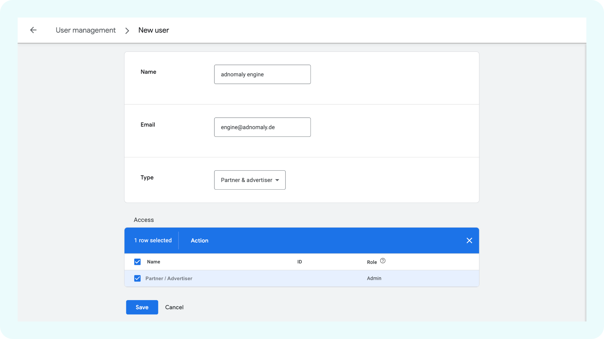Click the Name column header in the Access table
This screenshot has height=339, width=604.
click(x=154, y=262)
